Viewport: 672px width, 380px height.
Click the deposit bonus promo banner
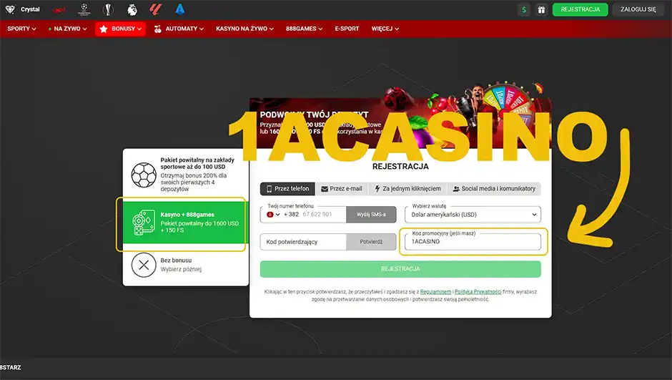pos(400,124)
